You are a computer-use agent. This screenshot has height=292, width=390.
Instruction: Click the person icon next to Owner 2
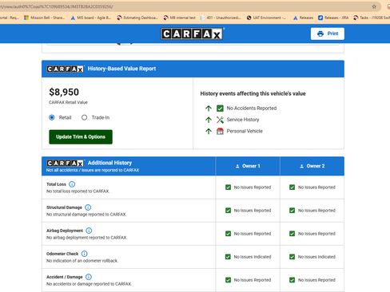coord(302,166)
